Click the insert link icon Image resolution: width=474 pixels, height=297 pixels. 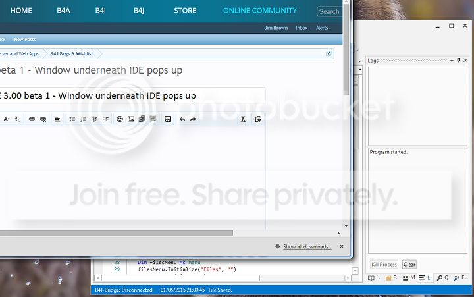point(32,119)
